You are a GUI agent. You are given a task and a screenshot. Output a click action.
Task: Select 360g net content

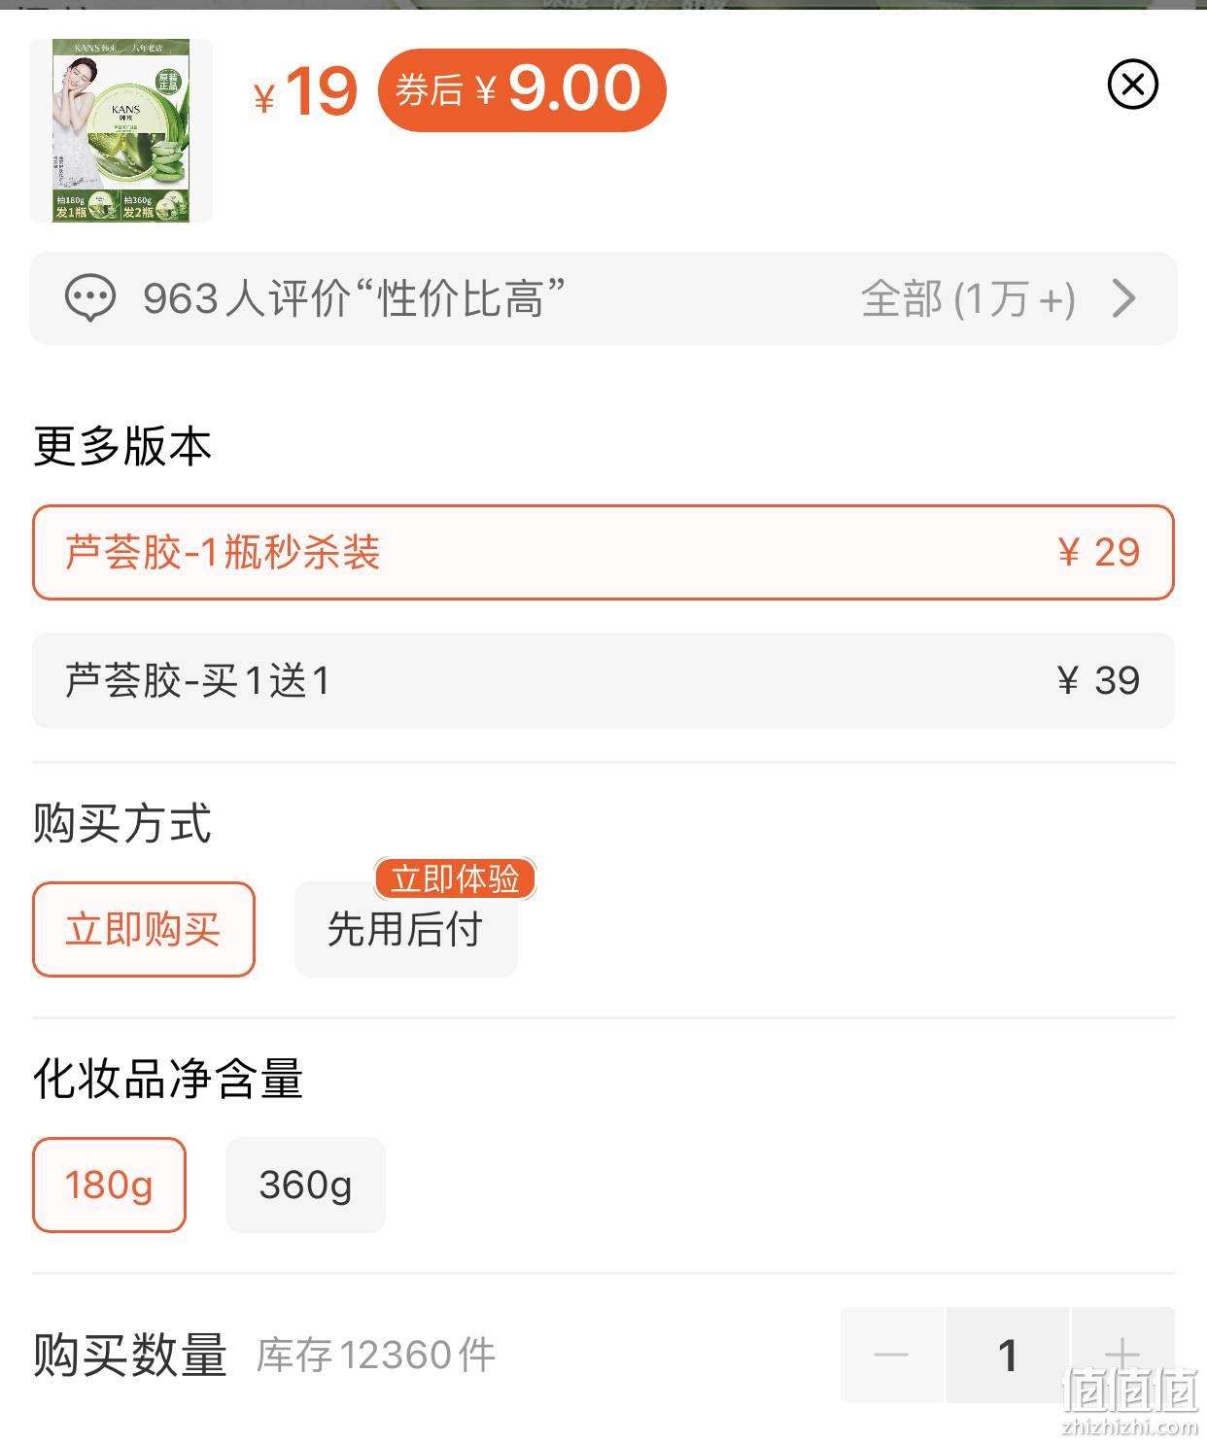[x=305, y=1185]
